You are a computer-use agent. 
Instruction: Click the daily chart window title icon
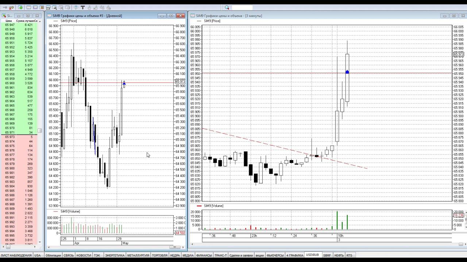pos(50,16)
